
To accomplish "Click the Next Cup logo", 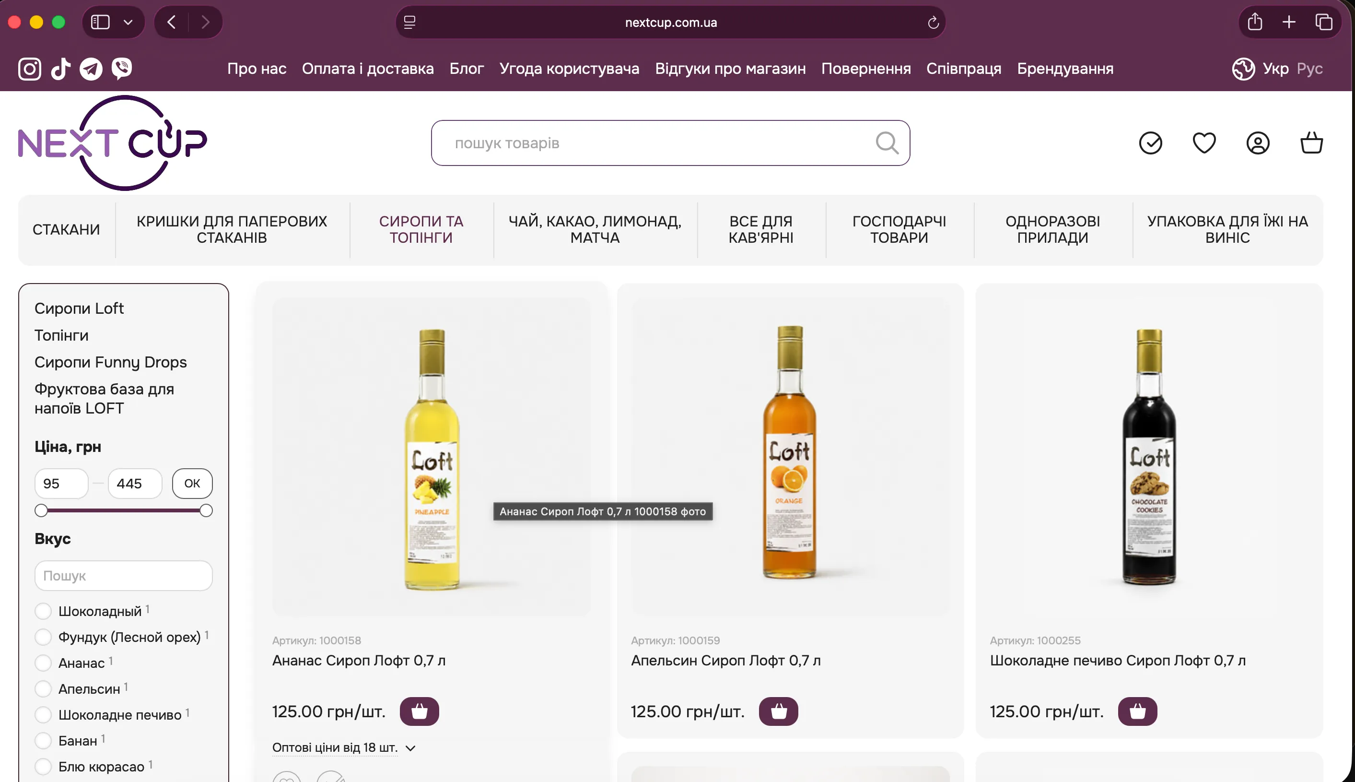I will tap(113, 143).
